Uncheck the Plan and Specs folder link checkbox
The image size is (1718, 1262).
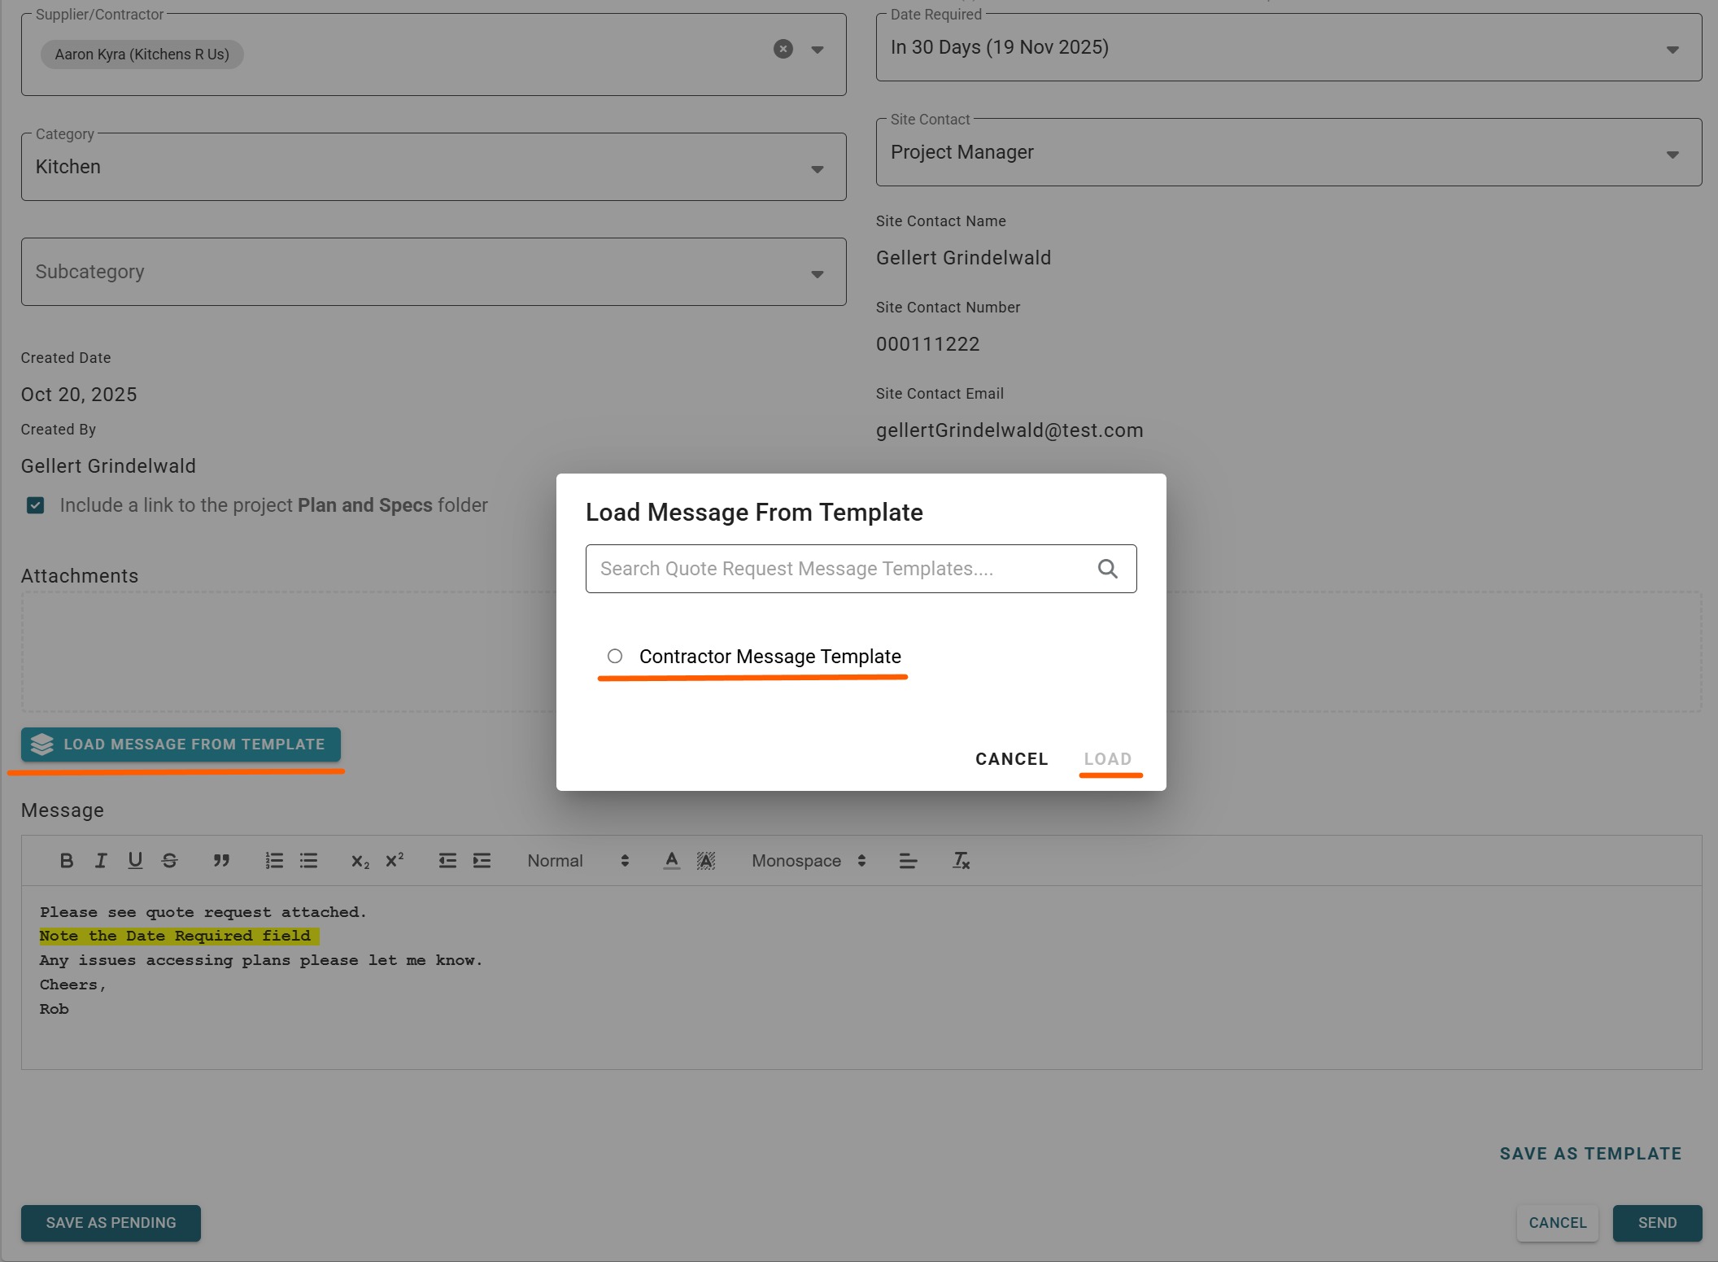[36, 505]
